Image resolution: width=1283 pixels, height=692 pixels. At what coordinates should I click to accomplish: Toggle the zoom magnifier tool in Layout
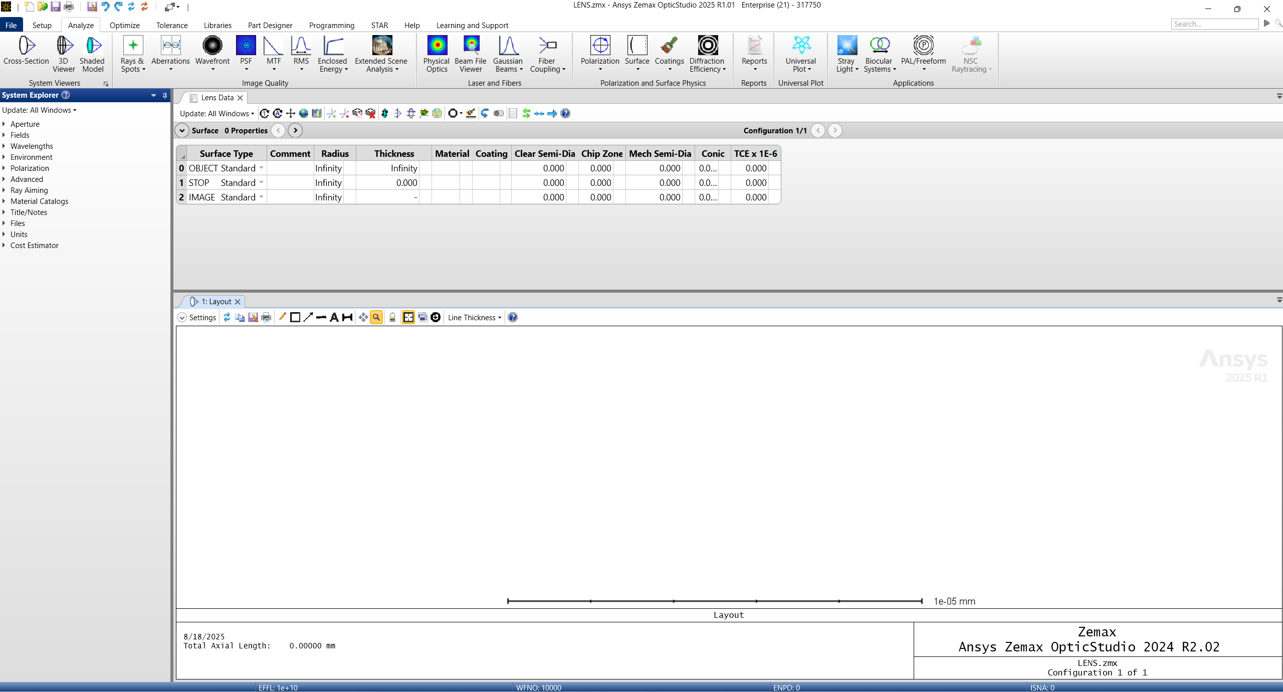(x=376, y=317)
